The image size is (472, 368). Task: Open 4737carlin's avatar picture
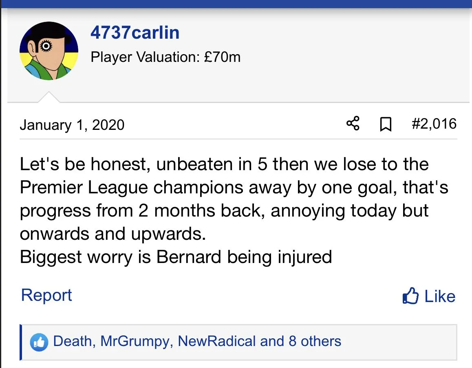pos(49,50)
